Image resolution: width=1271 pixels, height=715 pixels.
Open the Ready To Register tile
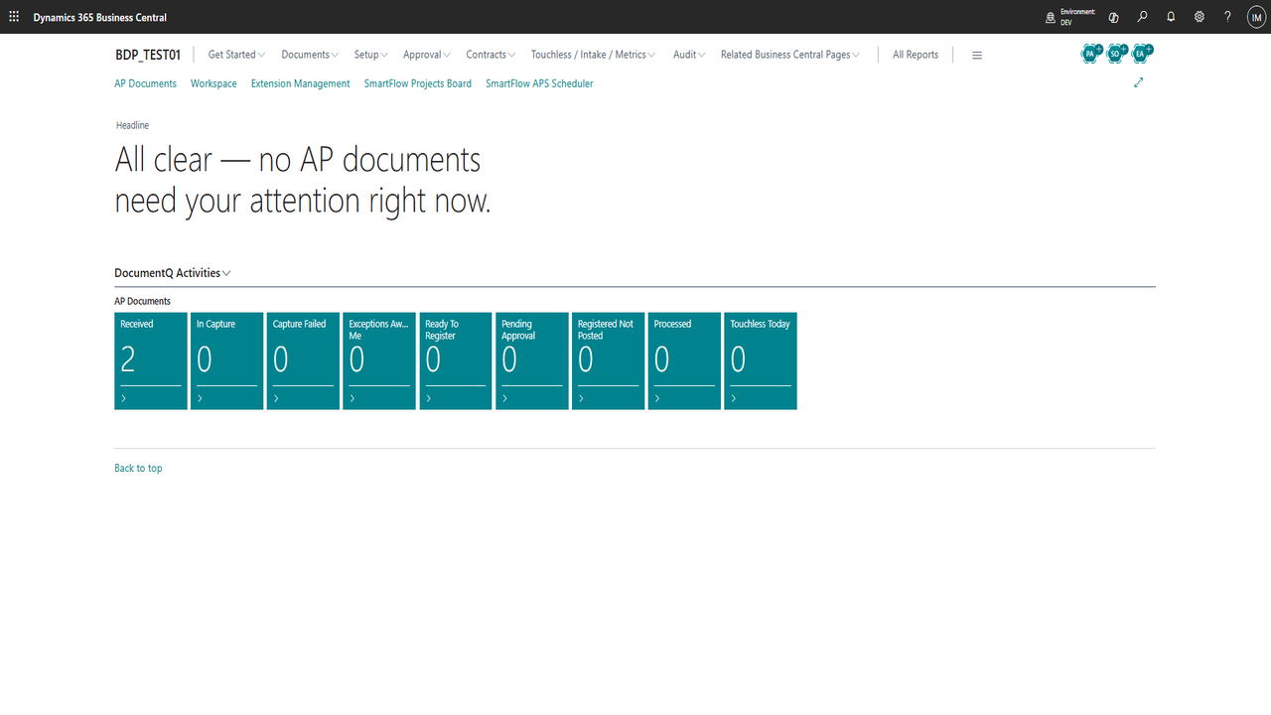[x=456, y=360]
